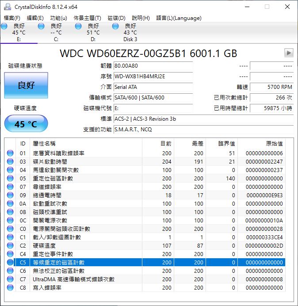Switch to the Disk 3 tab

[130, 32]
